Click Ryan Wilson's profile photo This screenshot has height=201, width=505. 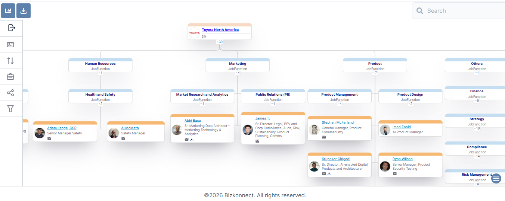tap(385, 166)
